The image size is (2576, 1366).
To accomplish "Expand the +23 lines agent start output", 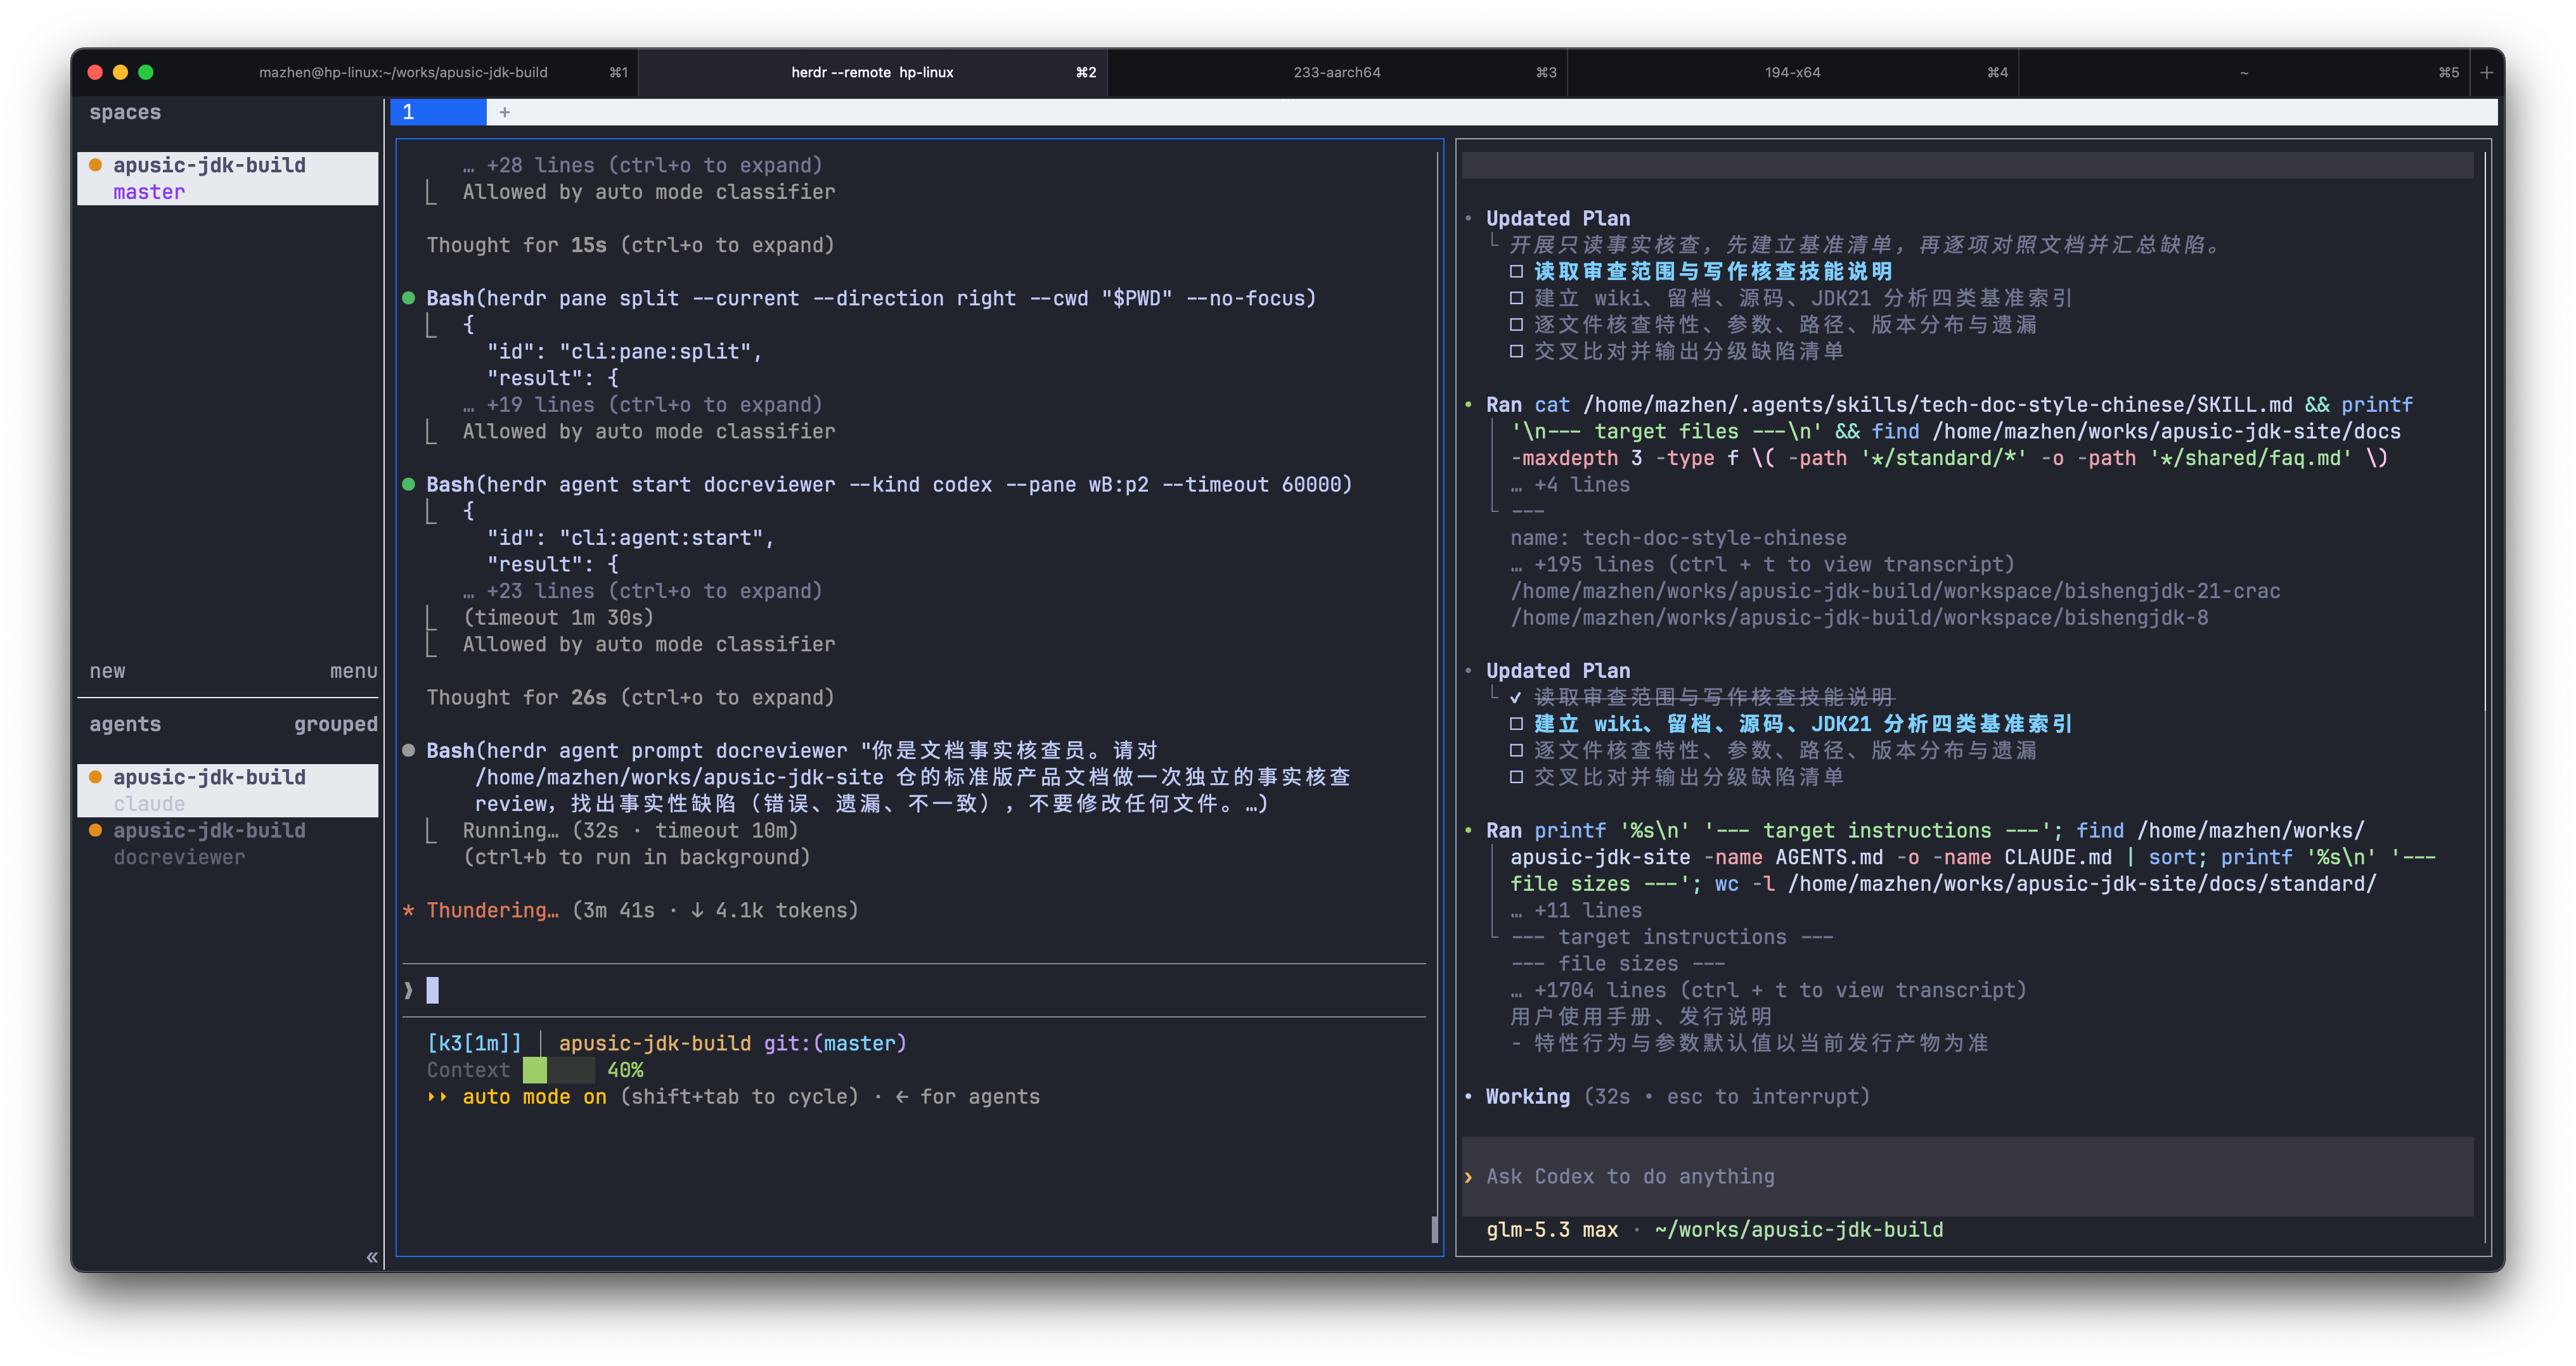I will click(642, 590).
